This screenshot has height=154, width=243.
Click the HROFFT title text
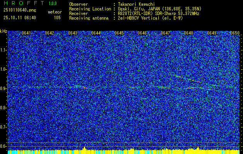[24, 3]
